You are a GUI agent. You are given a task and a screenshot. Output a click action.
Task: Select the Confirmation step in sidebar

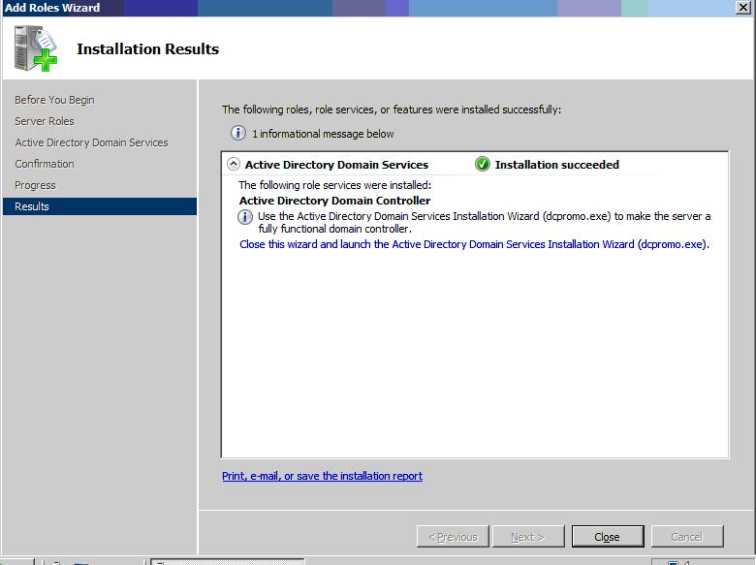45,164
